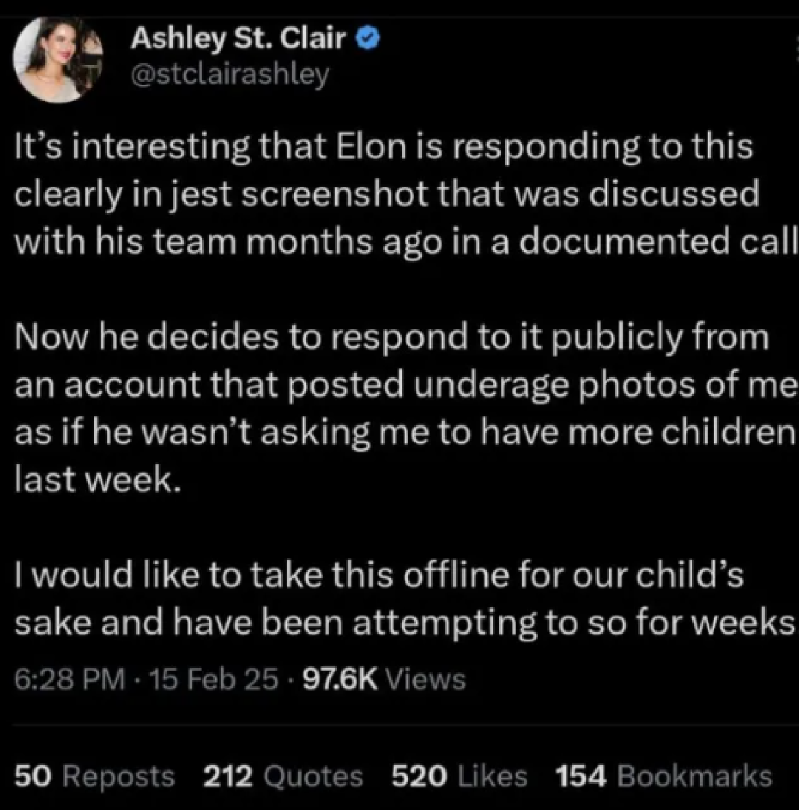799x810 pixels.
Task: Click the line starting "Now he decides"
Action: coord(391,337)
